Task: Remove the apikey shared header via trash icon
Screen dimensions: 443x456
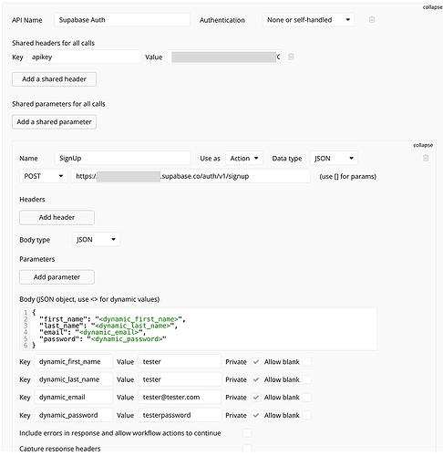Action: pyautogui.click(x=291, y=57)
